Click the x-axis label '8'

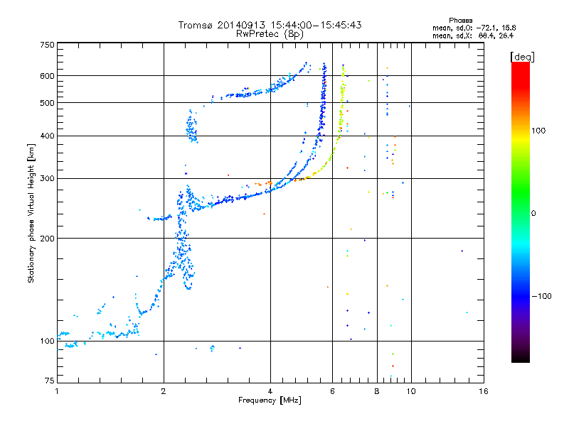pyautogui.click(x=377, y=391)
